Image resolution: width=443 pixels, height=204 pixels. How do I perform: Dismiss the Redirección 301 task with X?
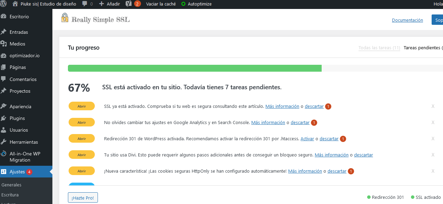pyautogui.click(x=433, y=139)
